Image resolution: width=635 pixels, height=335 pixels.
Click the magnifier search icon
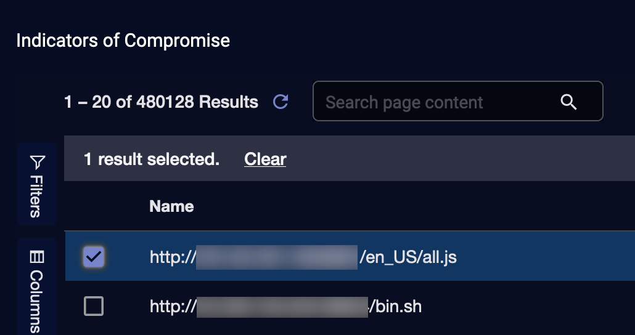568,102
